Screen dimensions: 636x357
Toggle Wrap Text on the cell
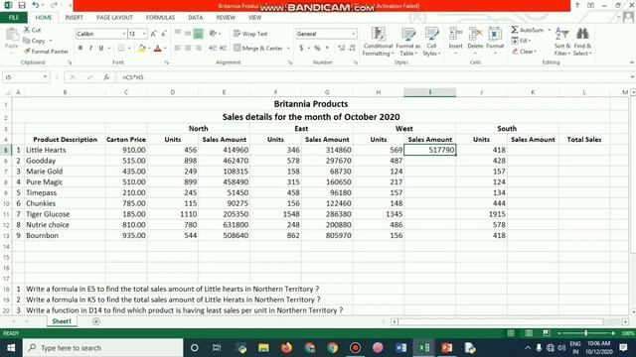pyautogui.click(x=250, y=34)
